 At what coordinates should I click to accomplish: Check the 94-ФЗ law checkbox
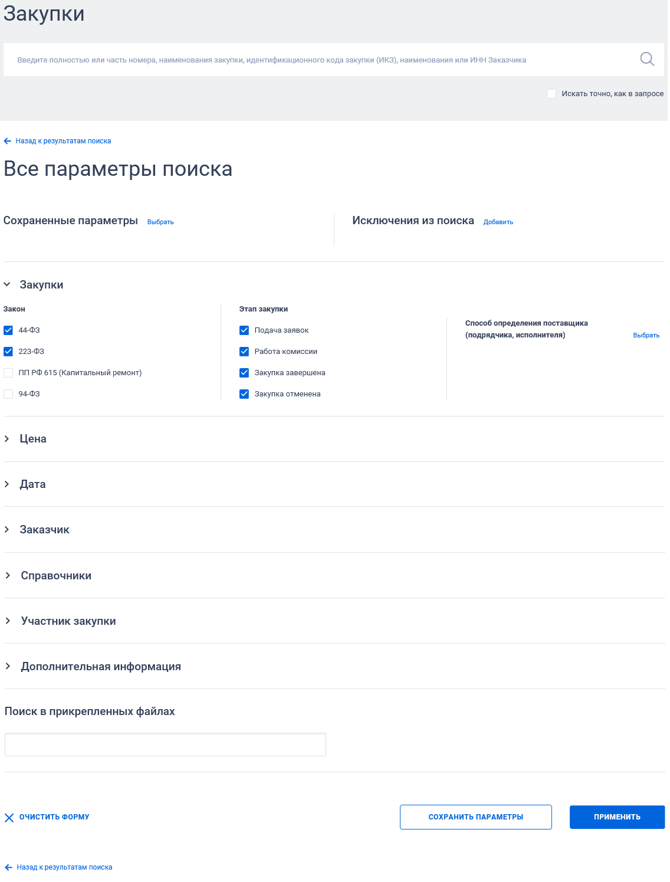(8, 394)
